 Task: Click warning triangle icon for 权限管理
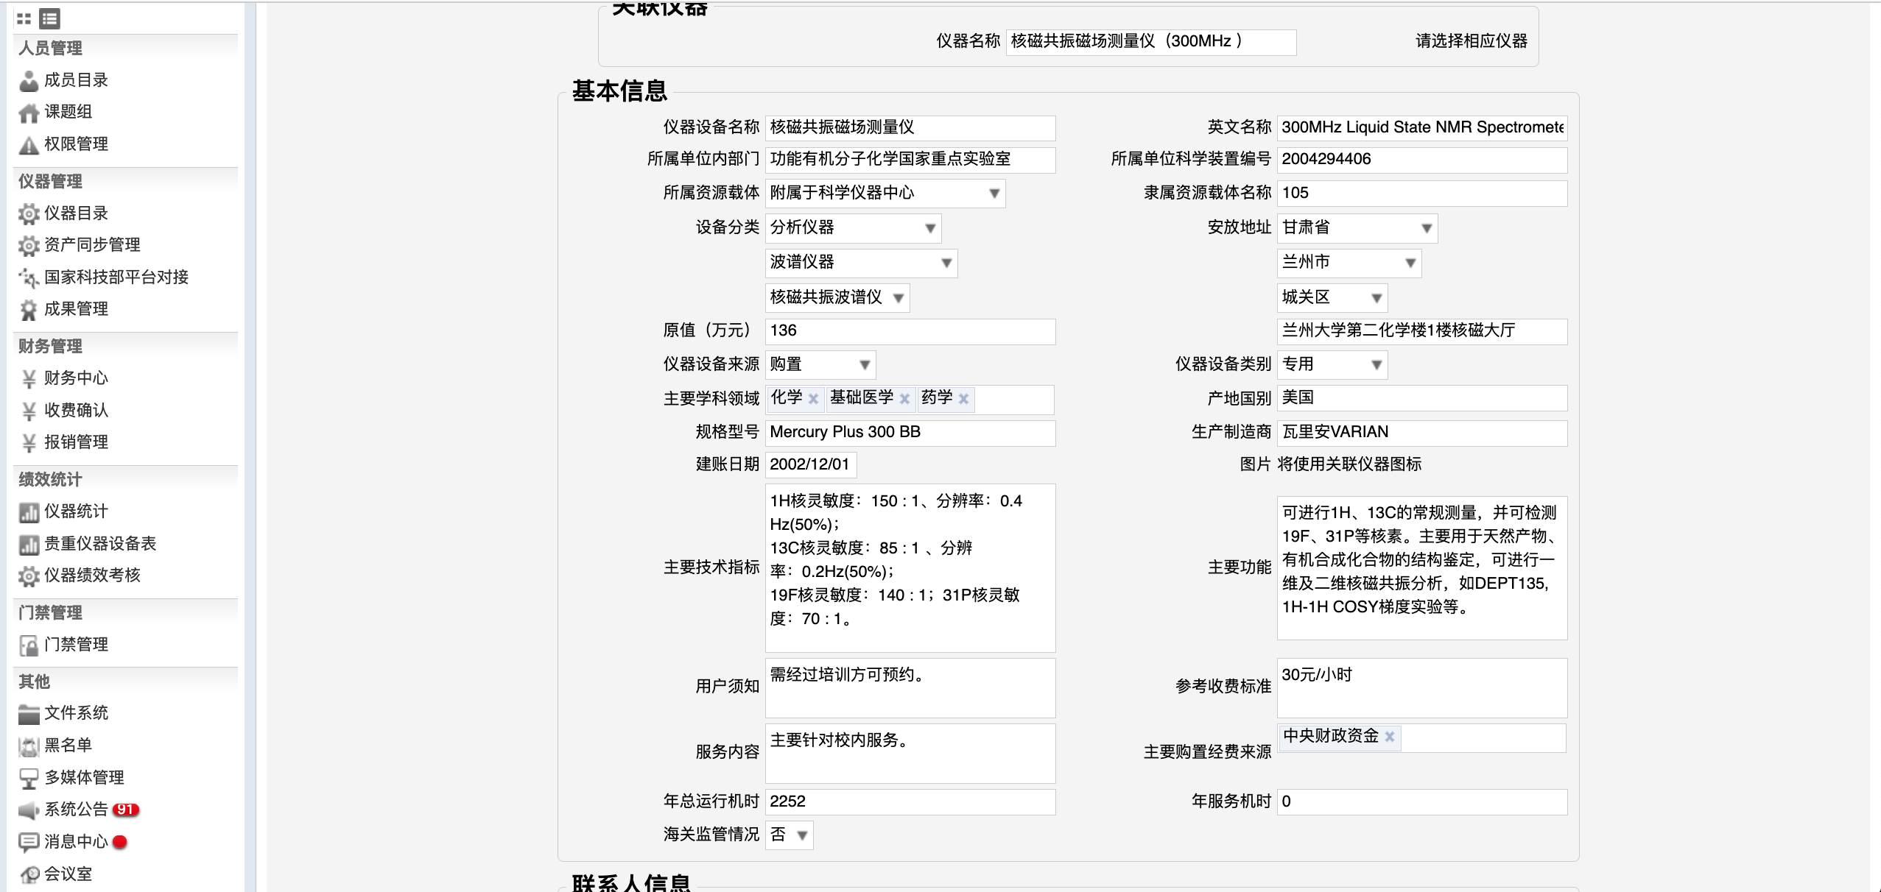pyautogui.click(x=29, y=144)
